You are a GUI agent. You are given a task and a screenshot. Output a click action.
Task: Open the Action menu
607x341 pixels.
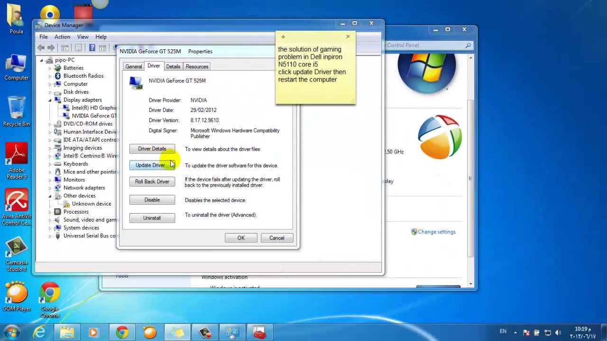click(x=62, y=37)
